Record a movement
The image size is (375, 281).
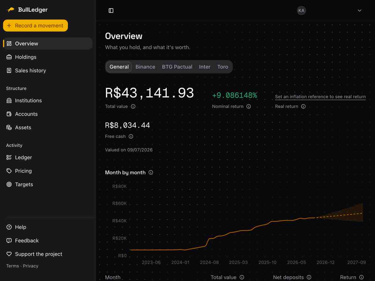[35, 25]
